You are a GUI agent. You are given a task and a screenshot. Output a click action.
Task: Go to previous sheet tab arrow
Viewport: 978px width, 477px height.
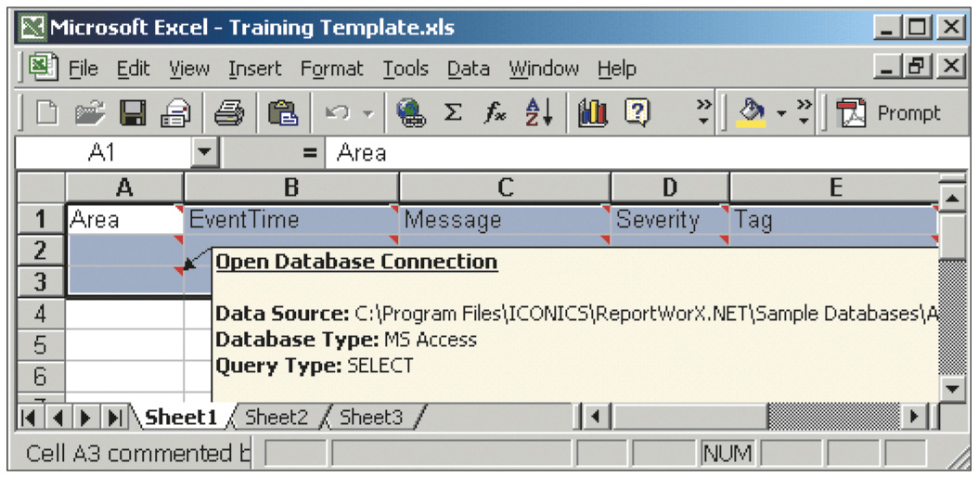pos(58,417)
